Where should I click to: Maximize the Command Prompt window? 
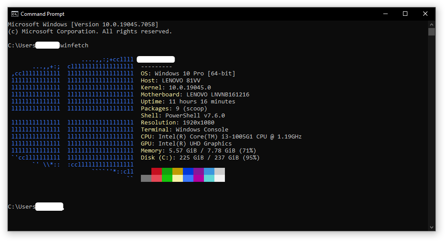coord(405,14)
